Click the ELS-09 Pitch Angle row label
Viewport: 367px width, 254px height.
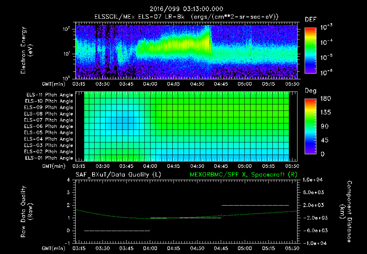[49, 108]
